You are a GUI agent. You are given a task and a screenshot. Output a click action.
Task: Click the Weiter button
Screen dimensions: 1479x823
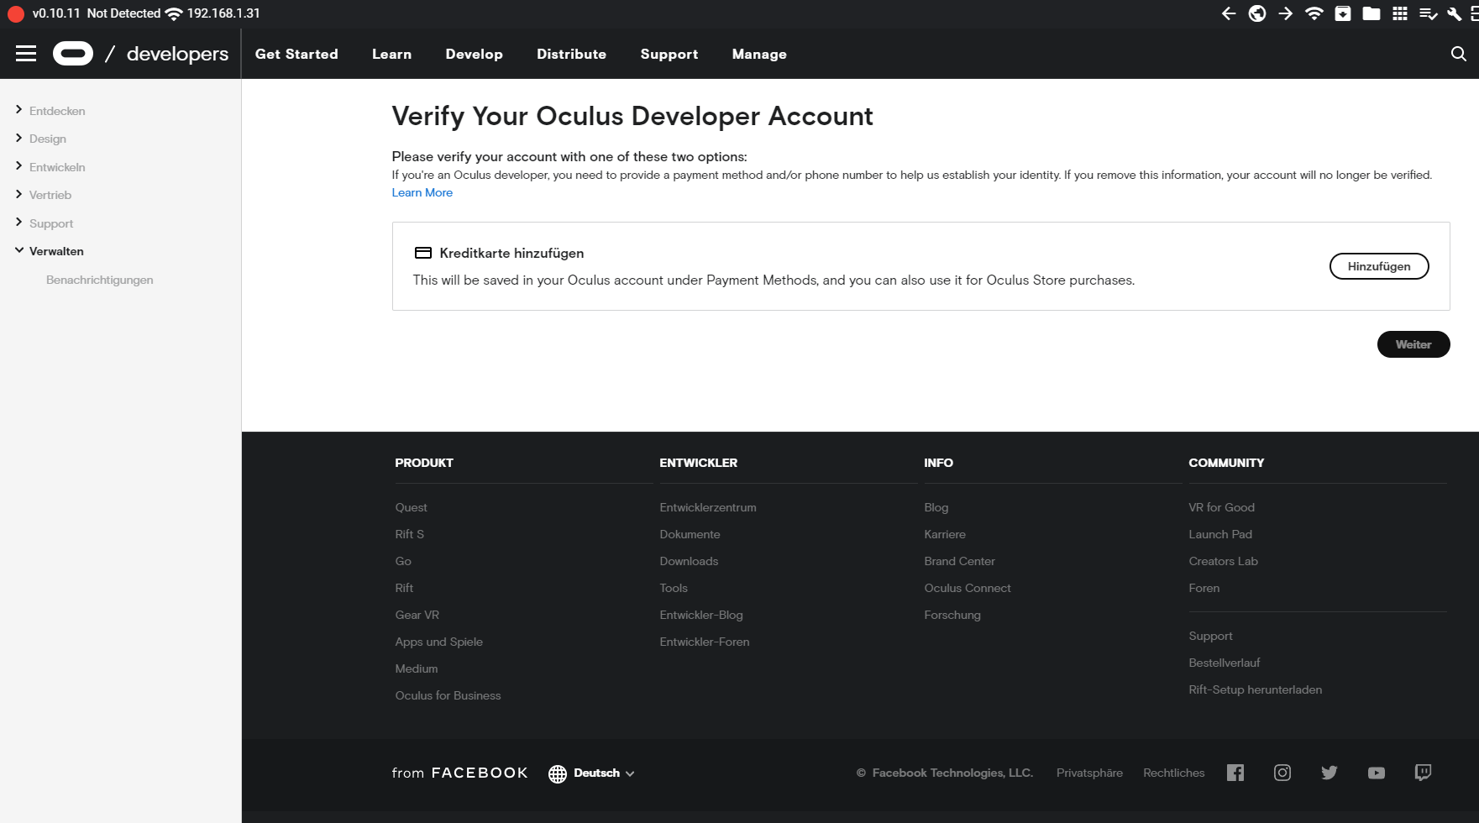click(x=1413, y=344)
